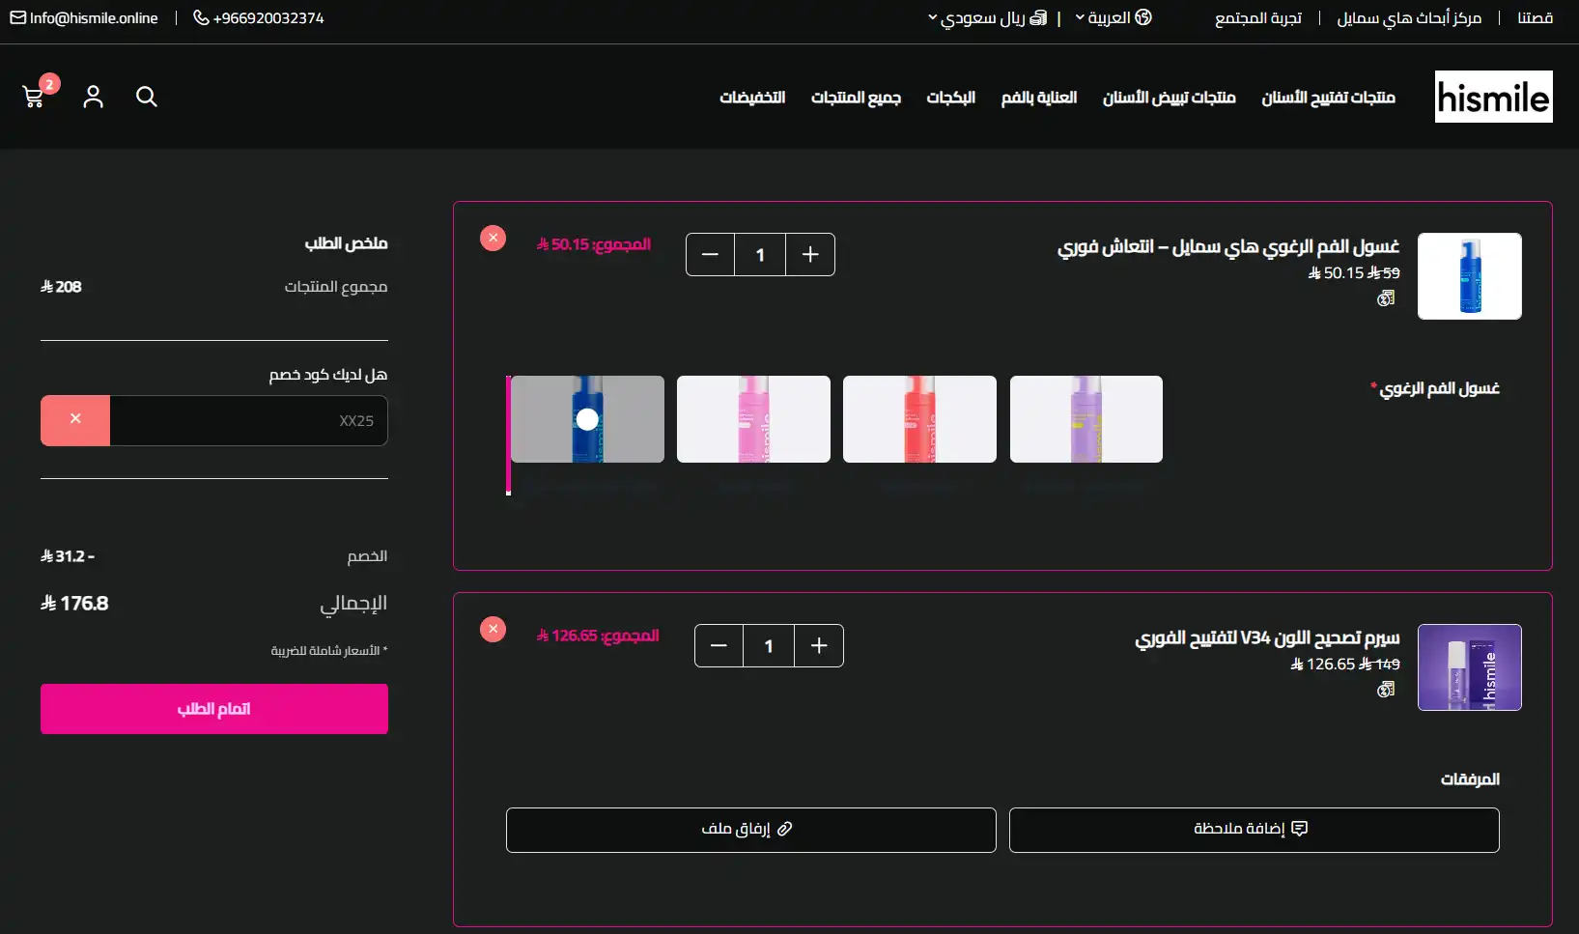The height and width of the screenshot is (934, 1579).
Task: Click the mouthwash foam product title
Action: point(1228,247)
